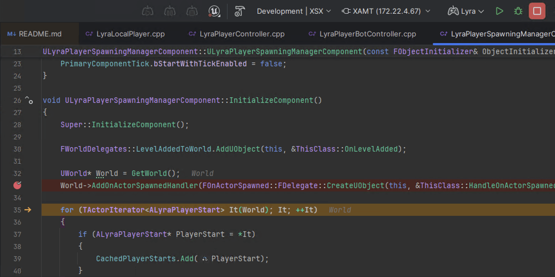Switch to the README.md tab
555x277 pixels.
click(x=35, y=34)
